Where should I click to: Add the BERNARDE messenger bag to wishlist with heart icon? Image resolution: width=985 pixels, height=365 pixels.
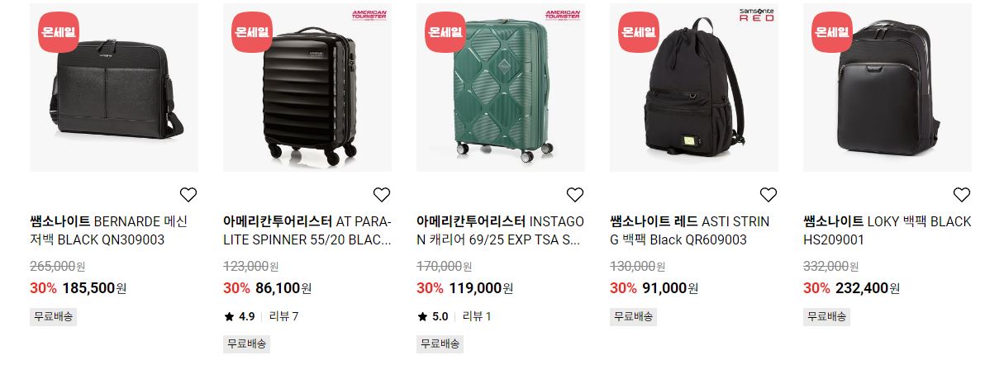click(x=188, y=195)
